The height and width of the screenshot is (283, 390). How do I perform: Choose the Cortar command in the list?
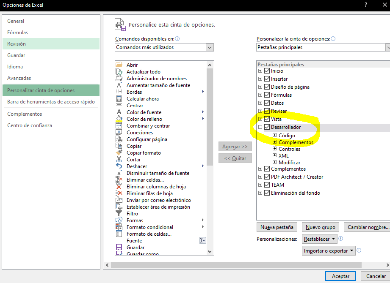134,159
